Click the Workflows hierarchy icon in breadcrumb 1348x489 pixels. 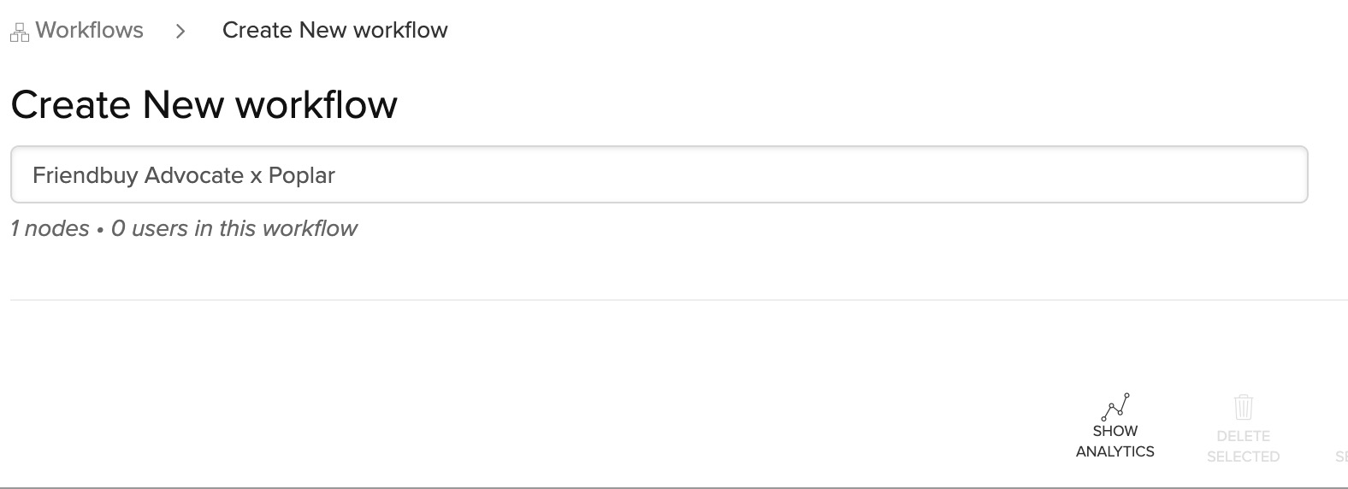point(19,32)
